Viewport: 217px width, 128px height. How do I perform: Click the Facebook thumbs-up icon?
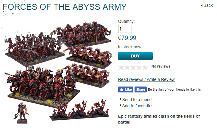coord(121,89)
